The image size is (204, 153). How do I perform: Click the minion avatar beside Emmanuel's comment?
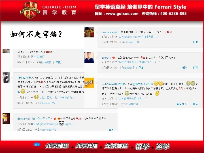click(6, 118)
